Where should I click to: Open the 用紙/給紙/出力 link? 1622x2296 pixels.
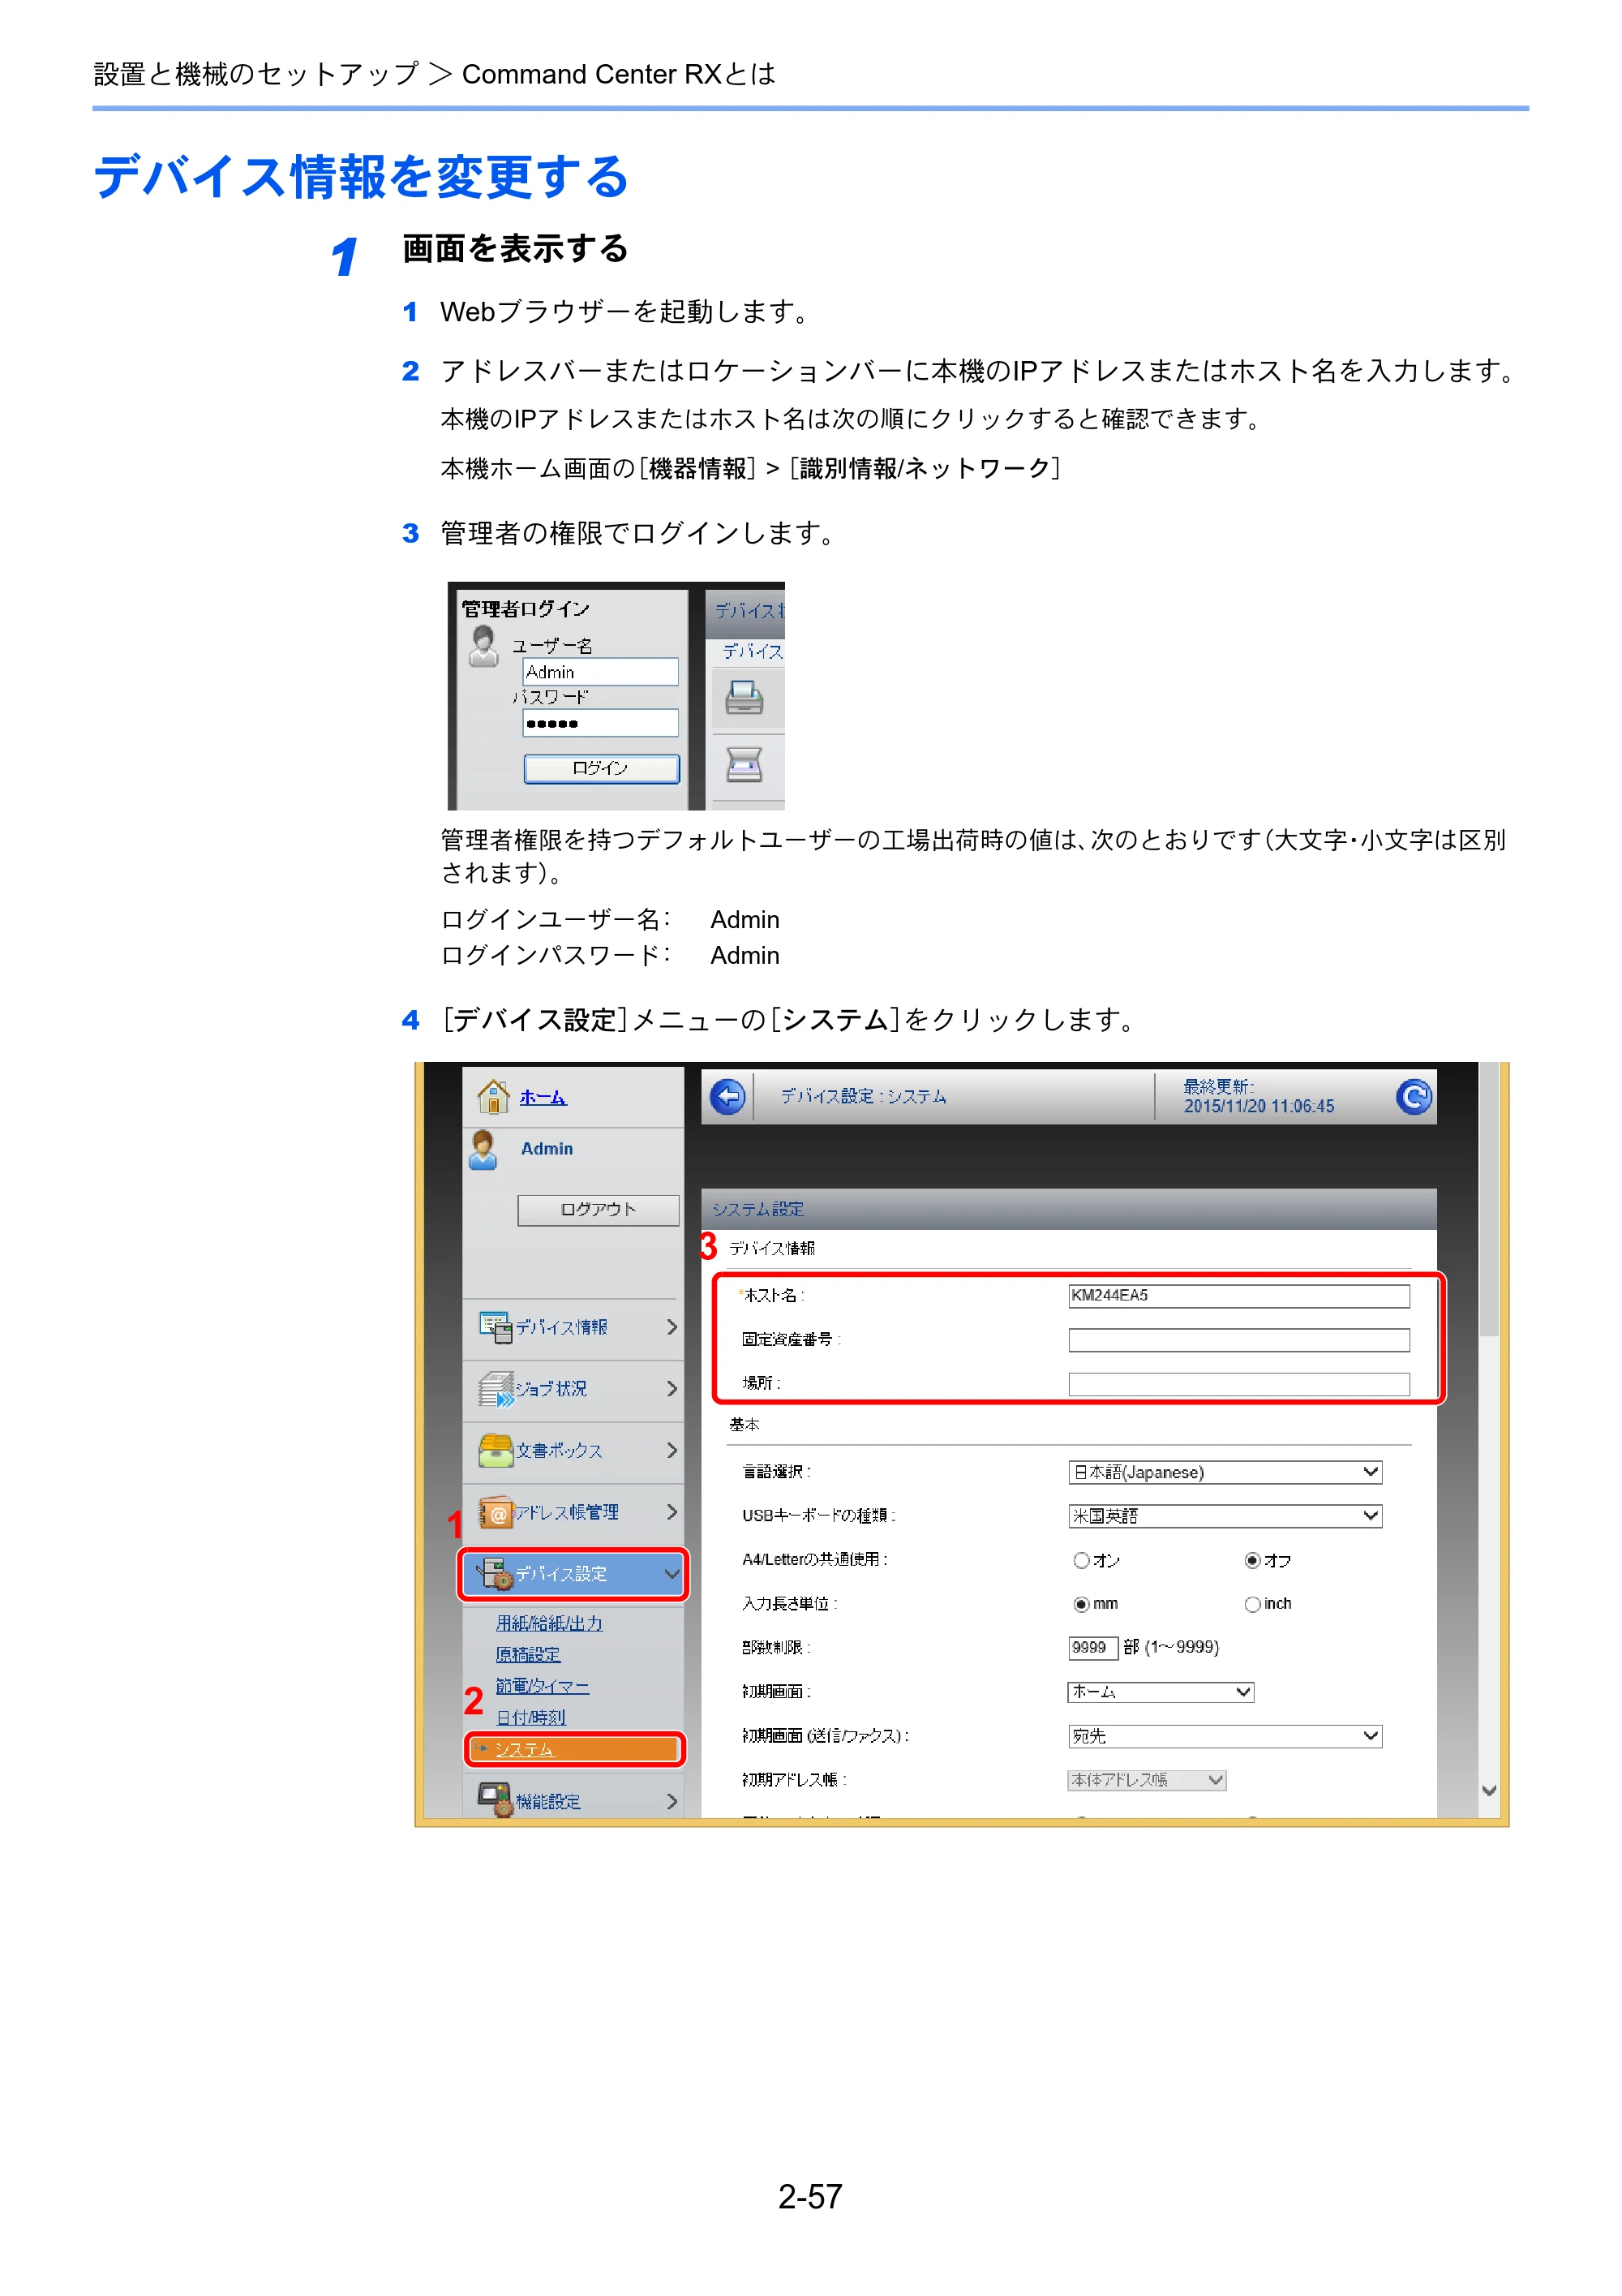click(x=550, y=1623)
